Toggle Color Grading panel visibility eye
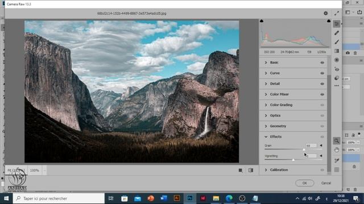The width and height of the screenshot is (364, 204). (x=322, y=105)
